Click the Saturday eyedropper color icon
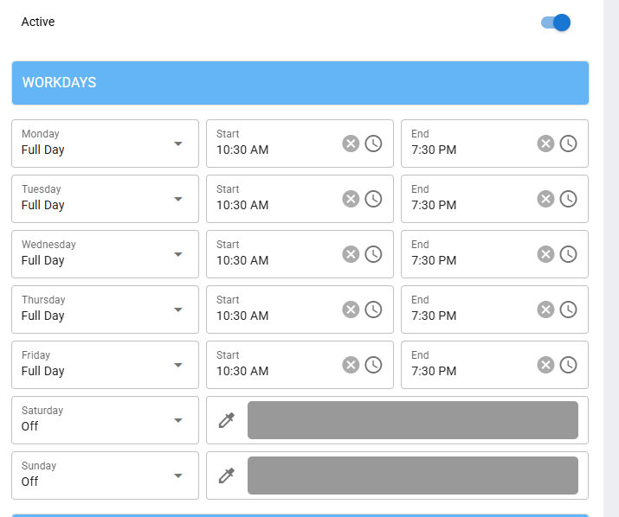The height and width of the screenshot is (517, 619). [227, 420]
